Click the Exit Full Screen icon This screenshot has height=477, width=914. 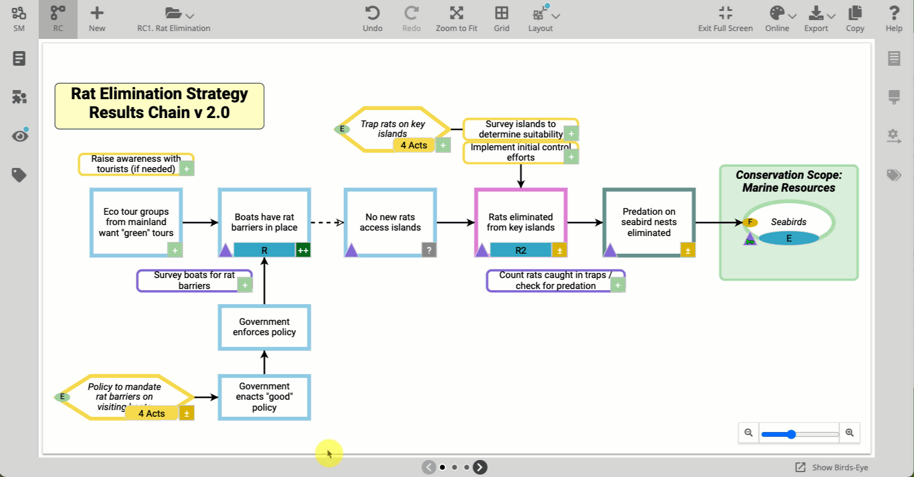[x=725, y=14]
